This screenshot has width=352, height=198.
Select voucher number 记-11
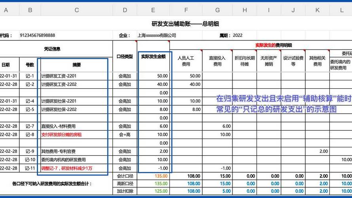point(30,168)
